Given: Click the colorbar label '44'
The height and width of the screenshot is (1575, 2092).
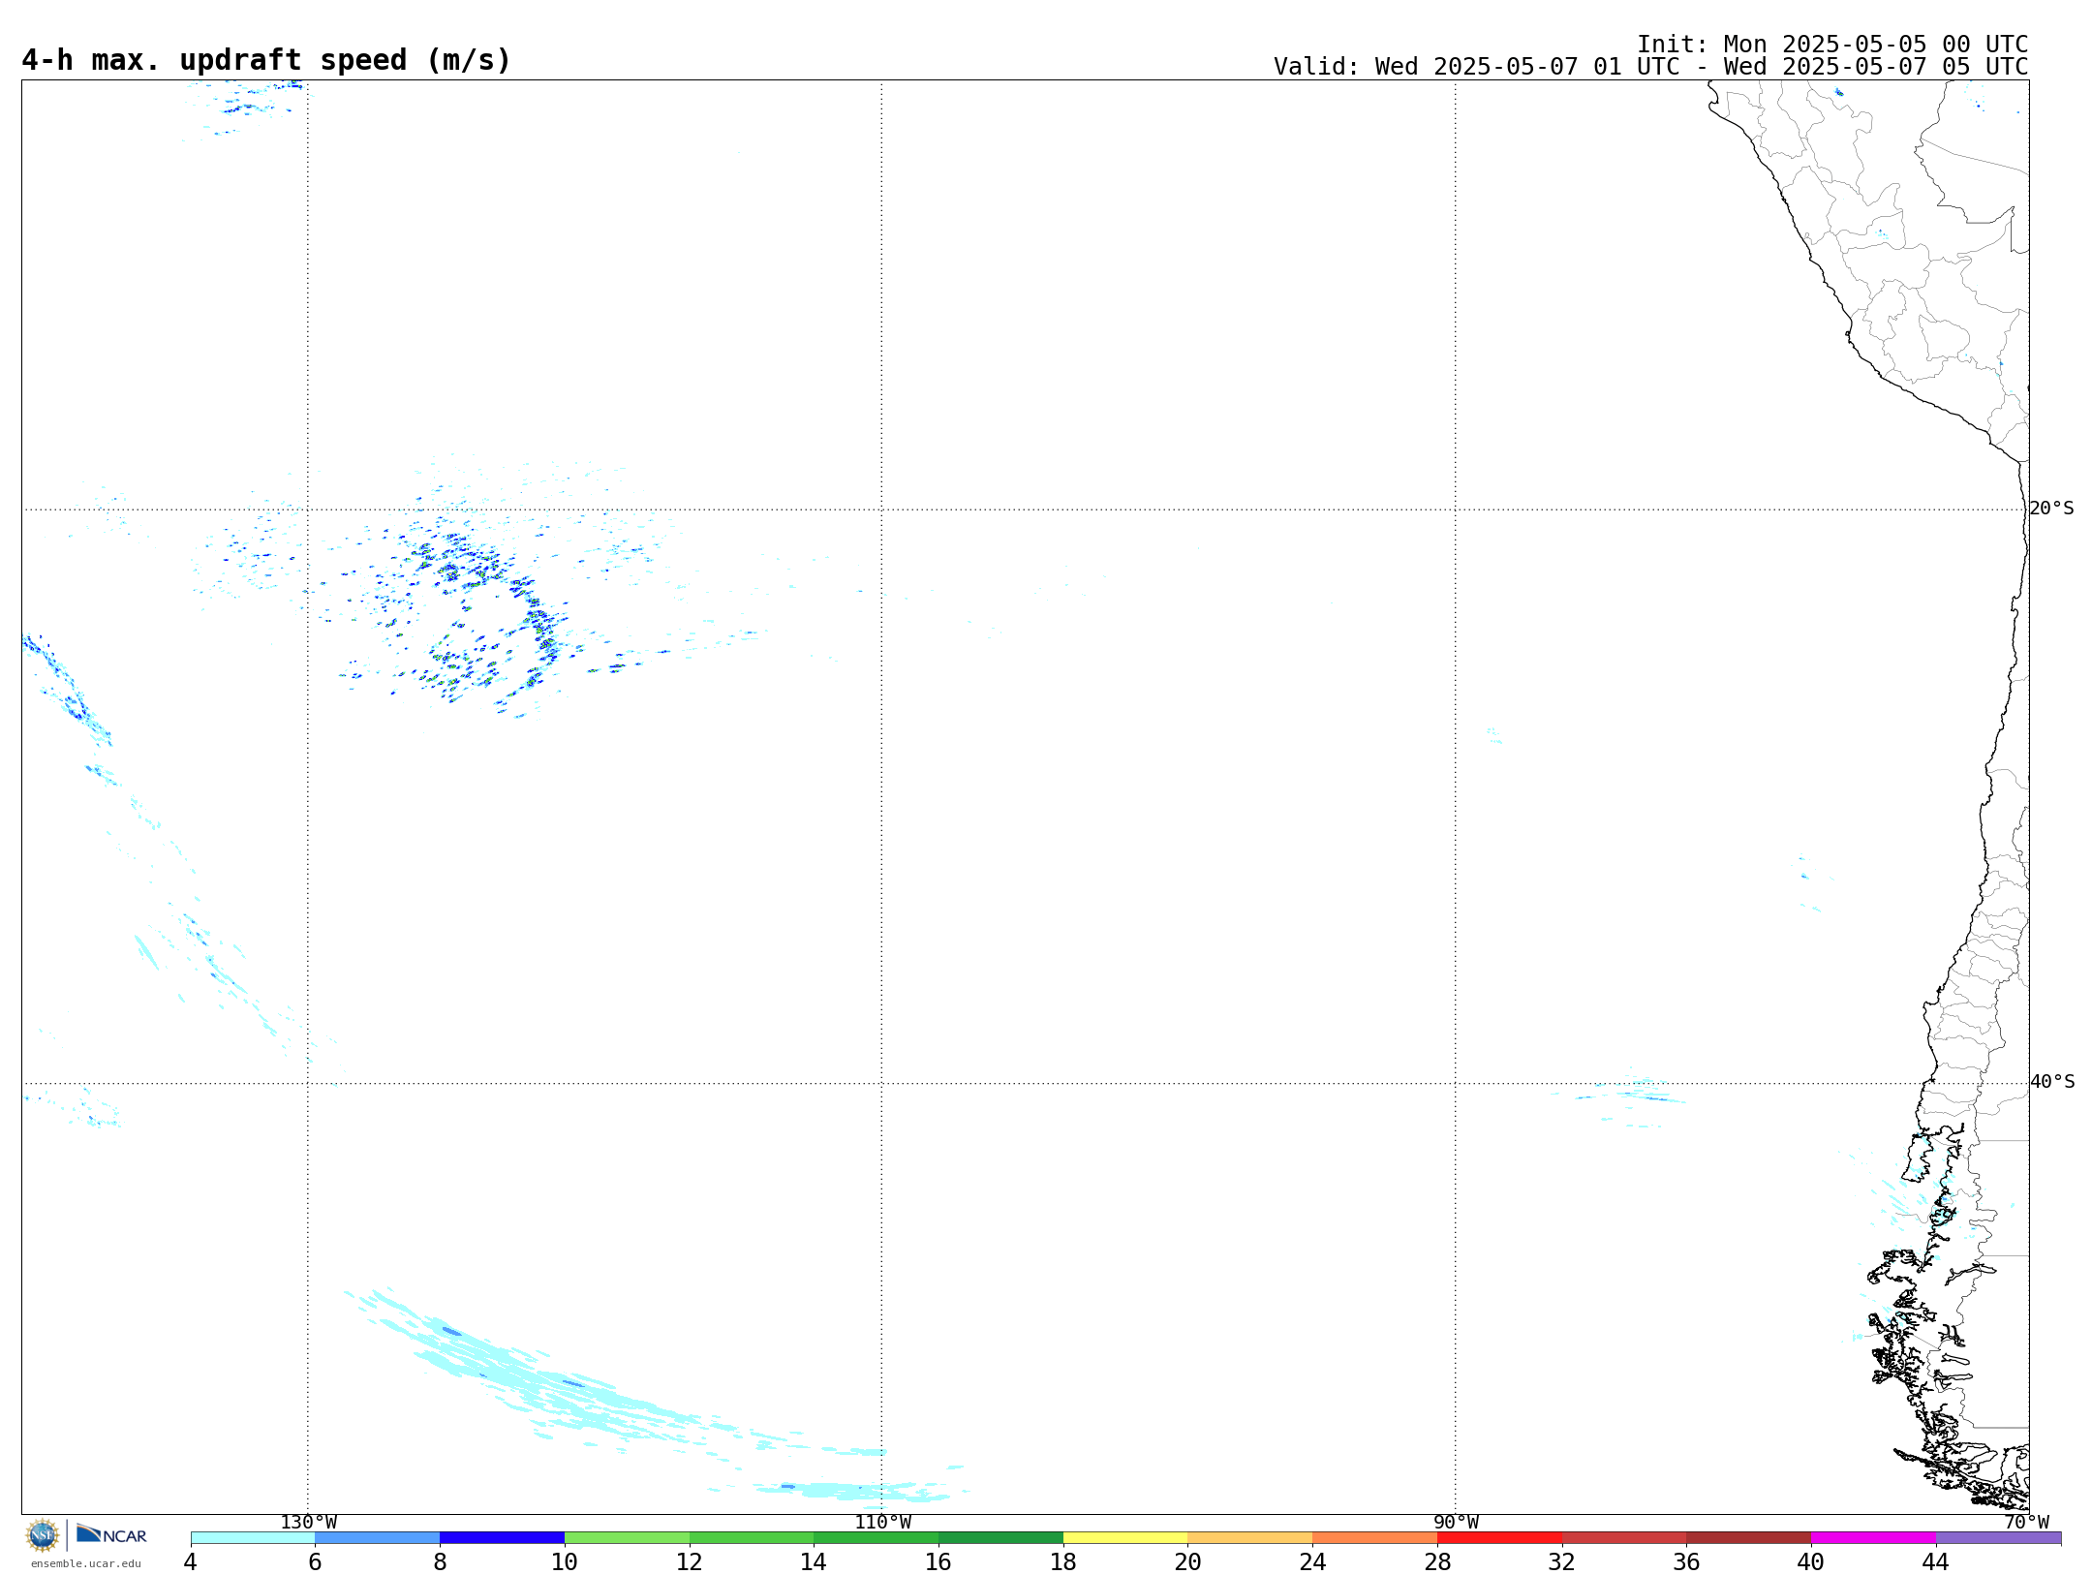Looking at the screenshot, I should click(x=1936, y=1562).
